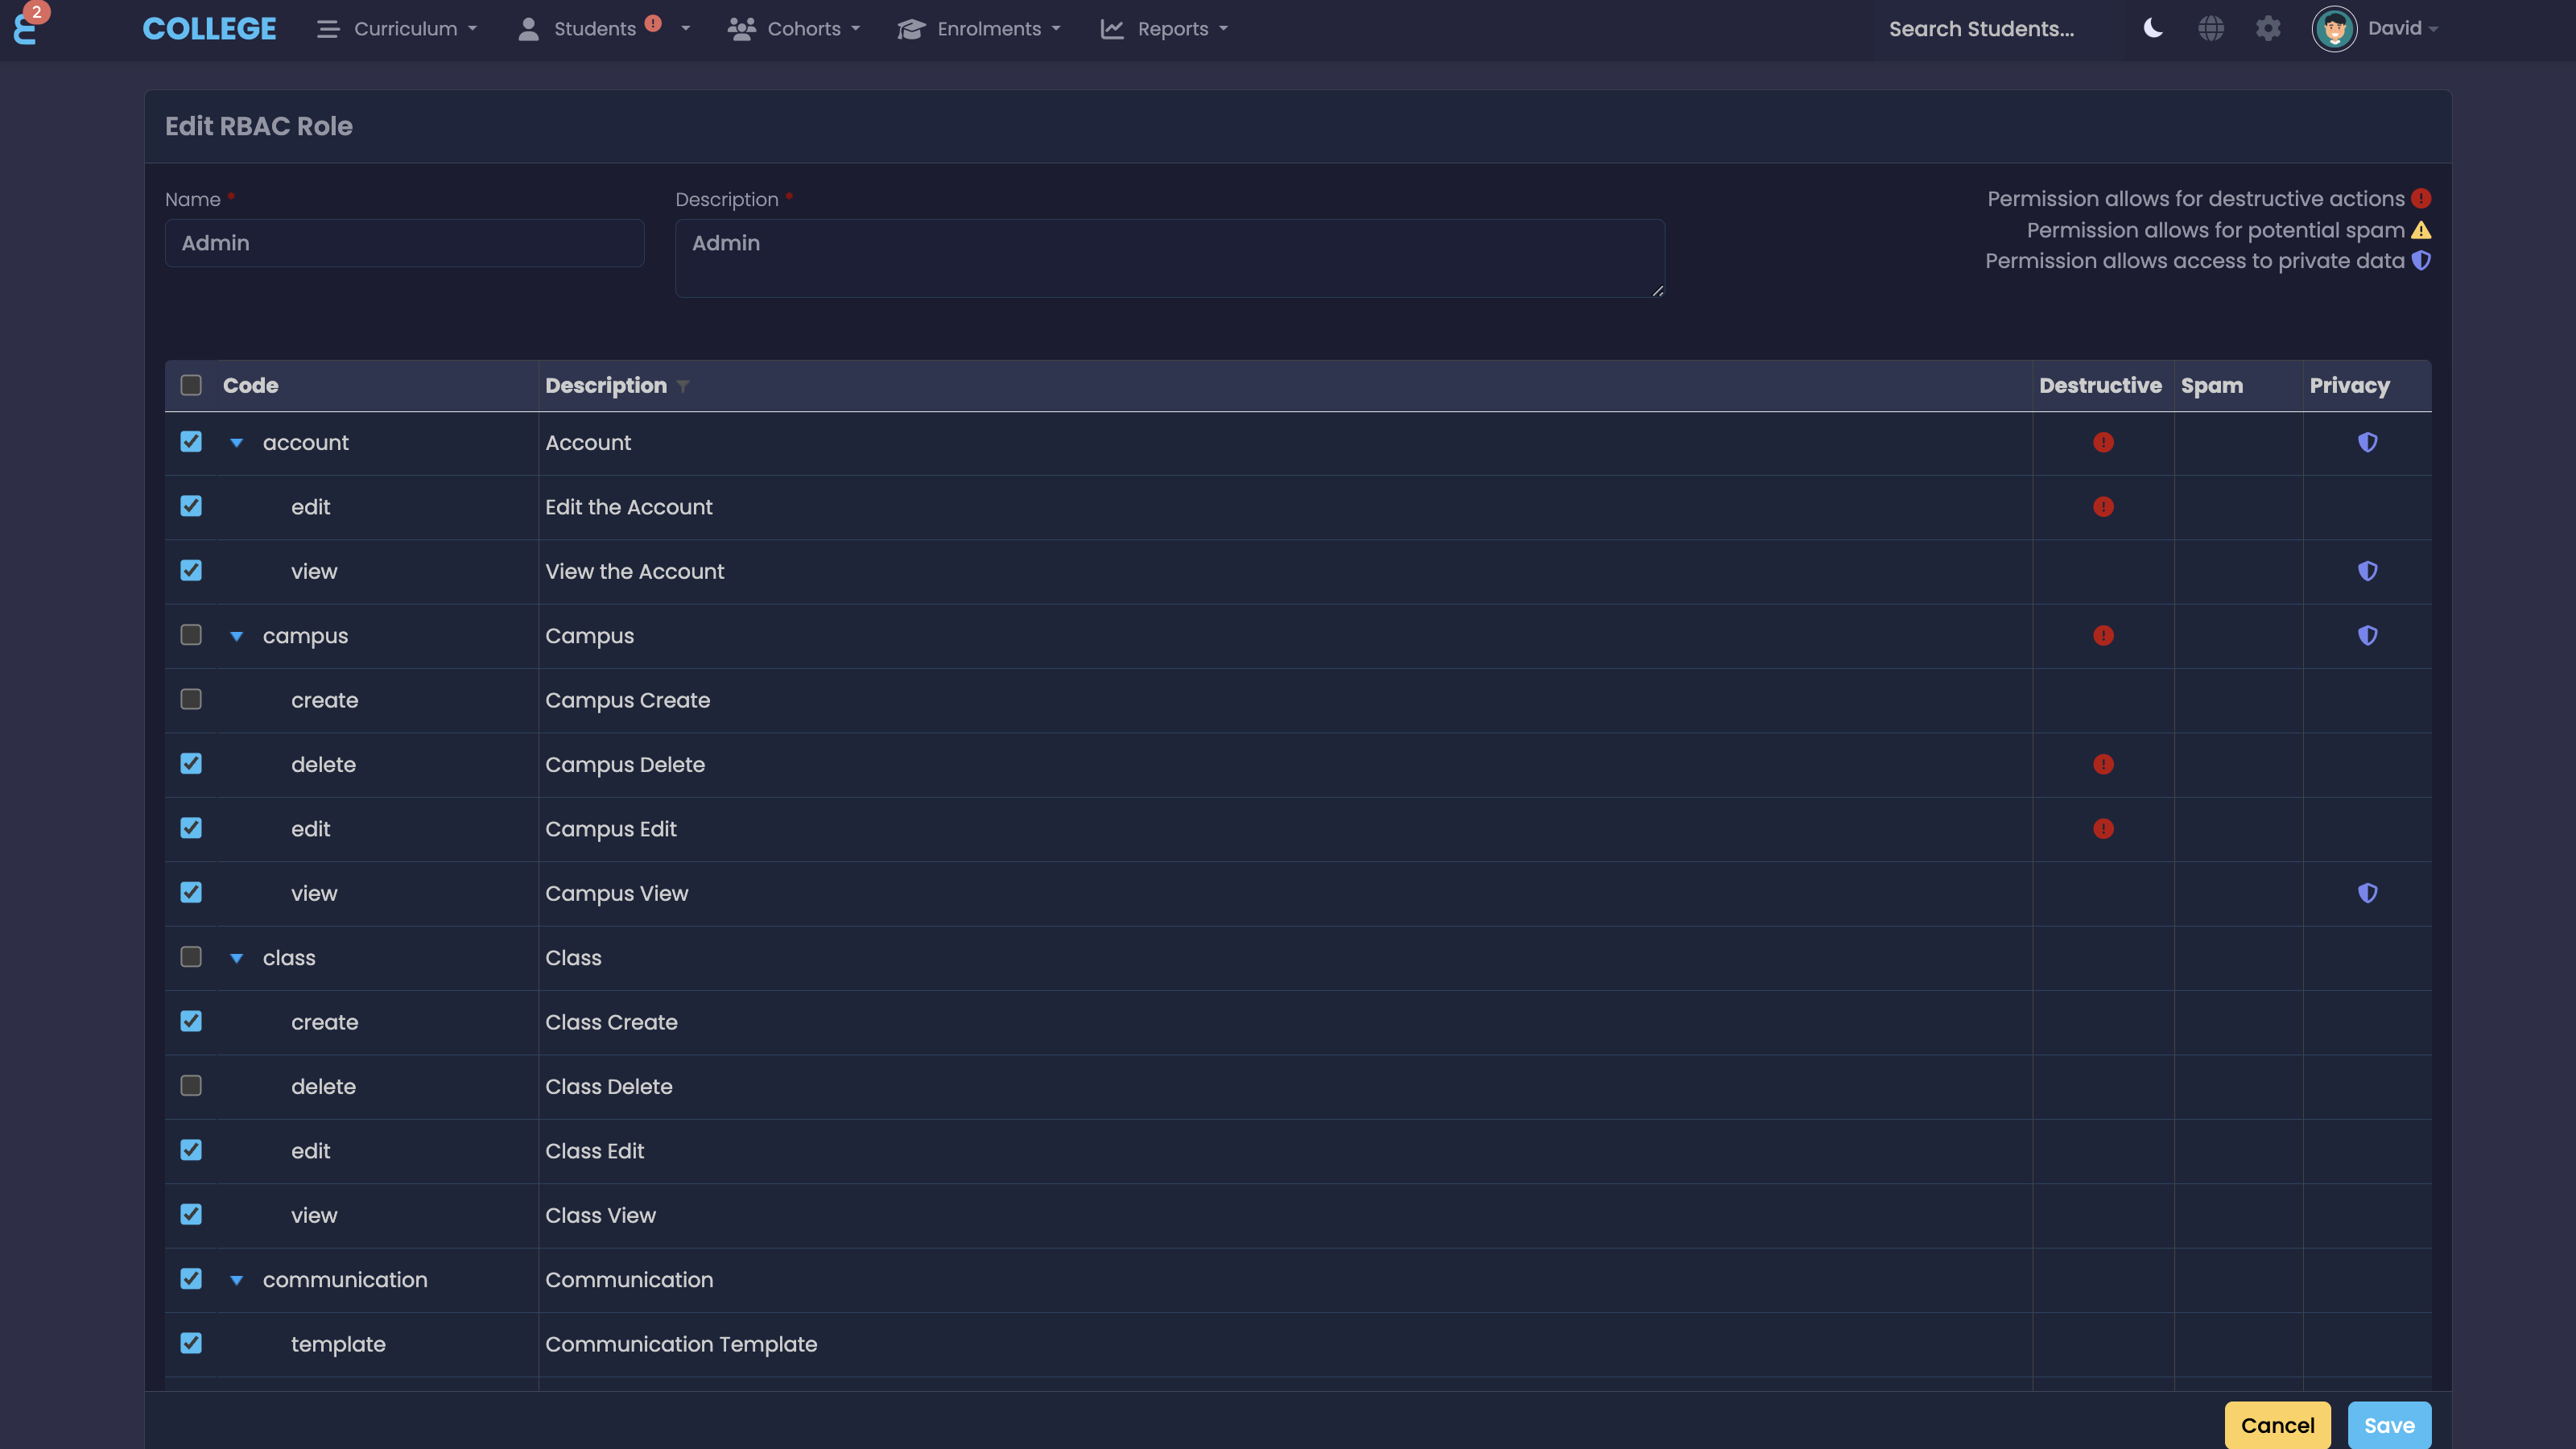Collapse the account tree arrow
Viewport: 2576px width, 1449px height.
pyautogui.click(x=237, y=443)
